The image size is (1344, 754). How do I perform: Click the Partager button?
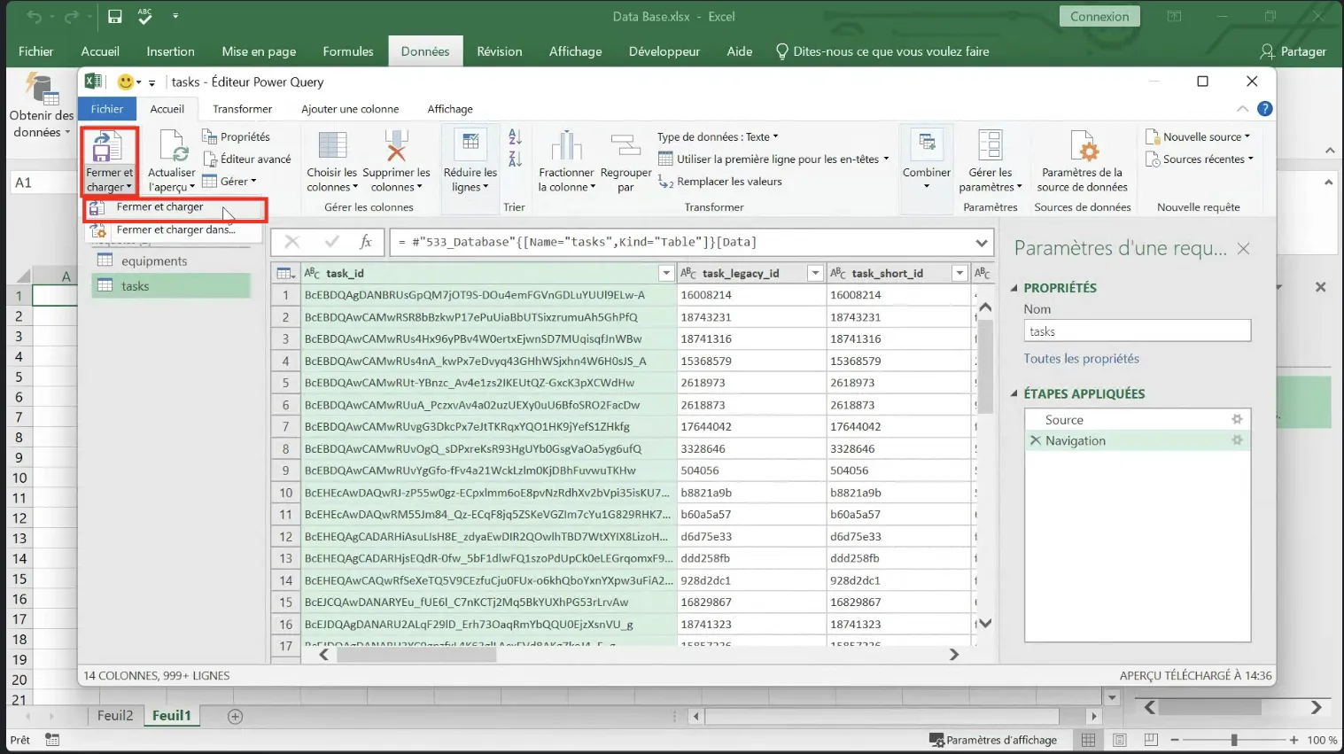1293,51
